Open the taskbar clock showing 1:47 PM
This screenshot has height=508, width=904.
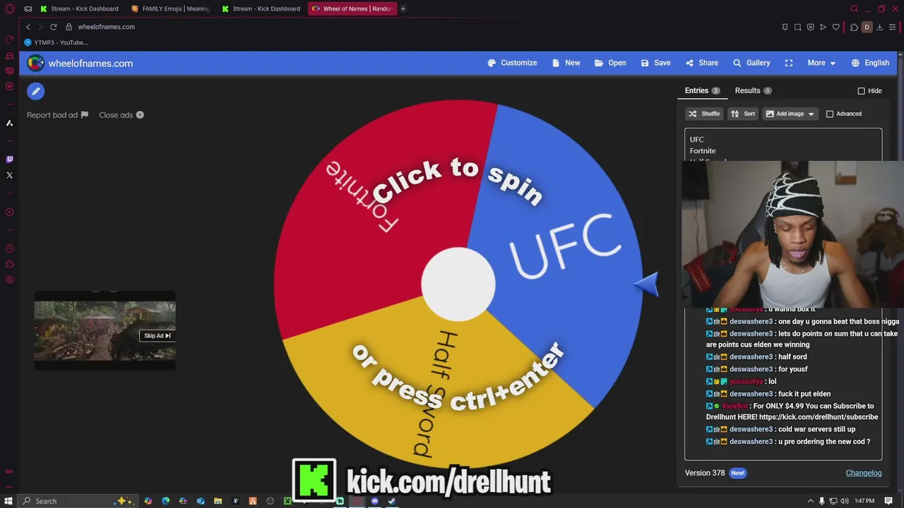click(x=864, y=501)
